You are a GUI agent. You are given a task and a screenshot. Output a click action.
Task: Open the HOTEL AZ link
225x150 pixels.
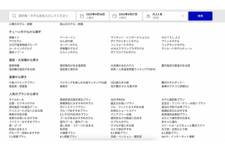[171, 37]
